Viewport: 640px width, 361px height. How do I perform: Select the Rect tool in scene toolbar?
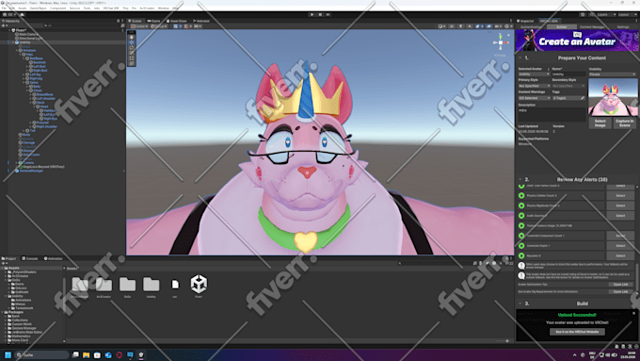coord(132,58)
